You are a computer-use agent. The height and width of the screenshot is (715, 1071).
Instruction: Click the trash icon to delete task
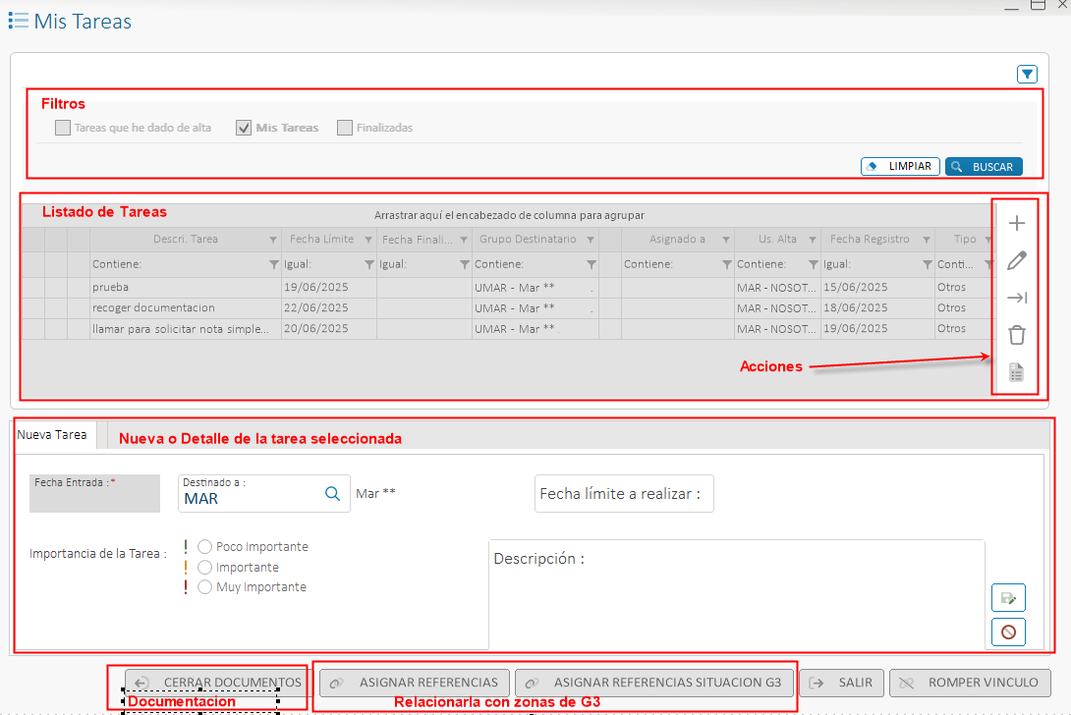1017,335
